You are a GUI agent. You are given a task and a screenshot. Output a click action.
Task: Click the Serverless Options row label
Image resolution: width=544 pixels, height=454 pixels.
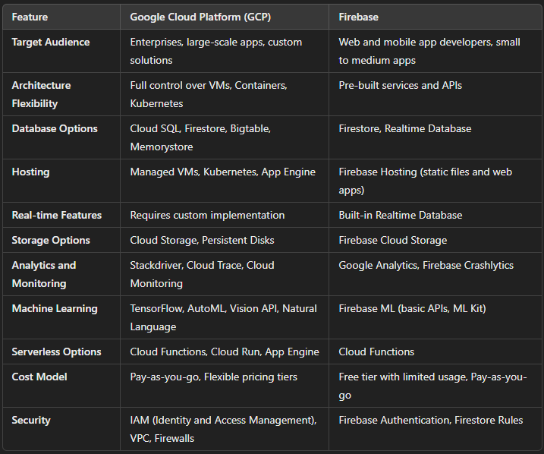pyautogui.click(x=56, y=352)
